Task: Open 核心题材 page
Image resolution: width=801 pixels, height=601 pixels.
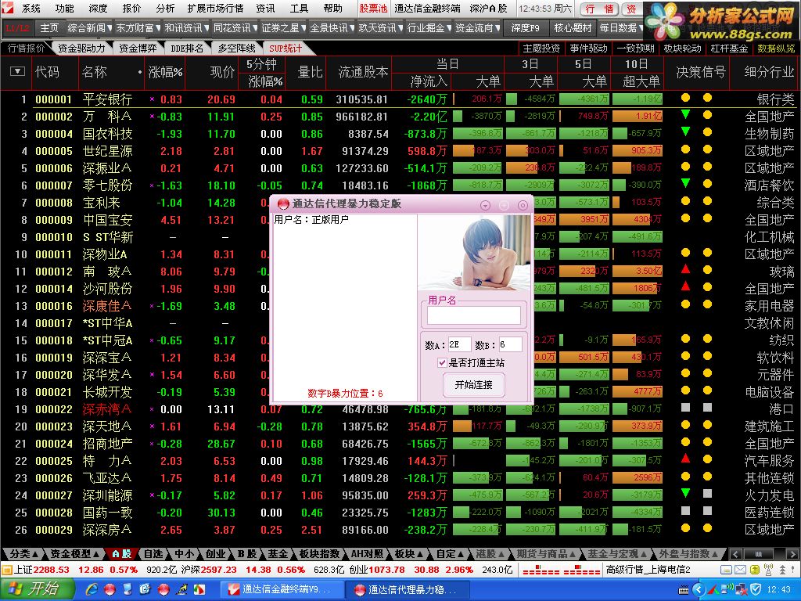Action: point(573,27)
